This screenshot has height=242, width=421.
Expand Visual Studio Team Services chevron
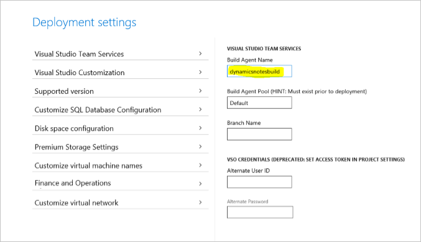point(200,53)
